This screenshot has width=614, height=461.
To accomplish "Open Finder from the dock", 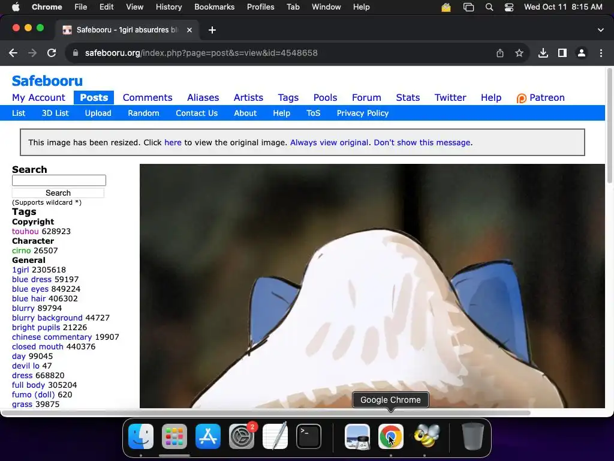I will [x=141, y=436].
